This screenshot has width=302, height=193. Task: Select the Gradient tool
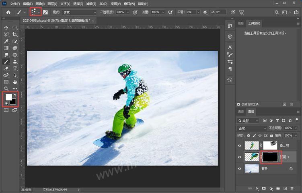[6, 48]
